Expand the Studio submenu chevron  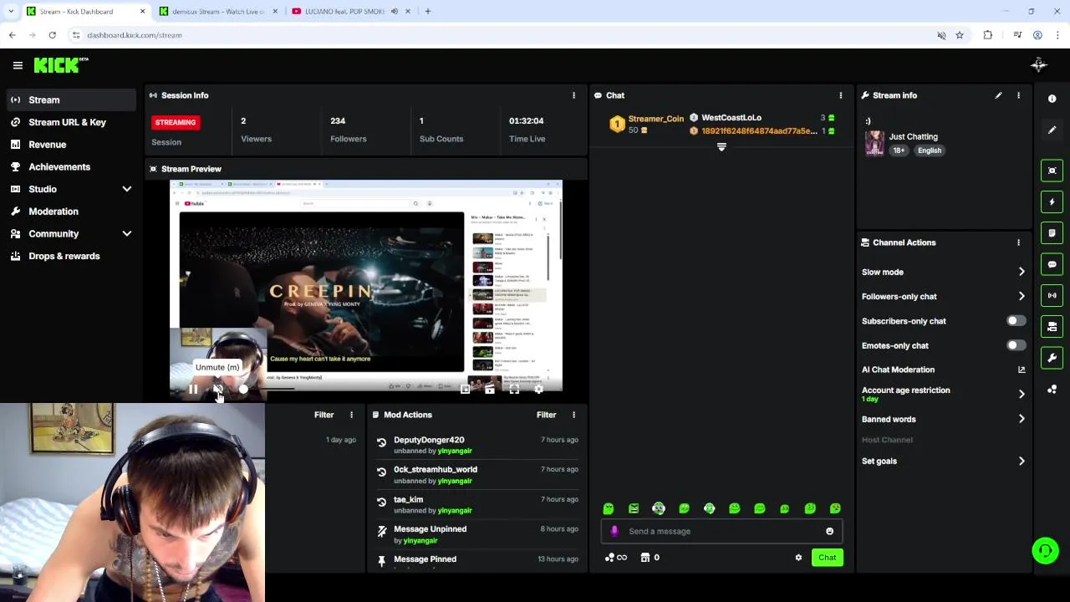127,189
